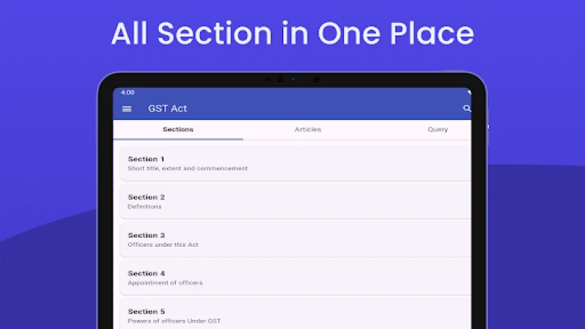Click the All Section in One Place headline
Viewport: 585px width, 329px height.
(293, 34)
